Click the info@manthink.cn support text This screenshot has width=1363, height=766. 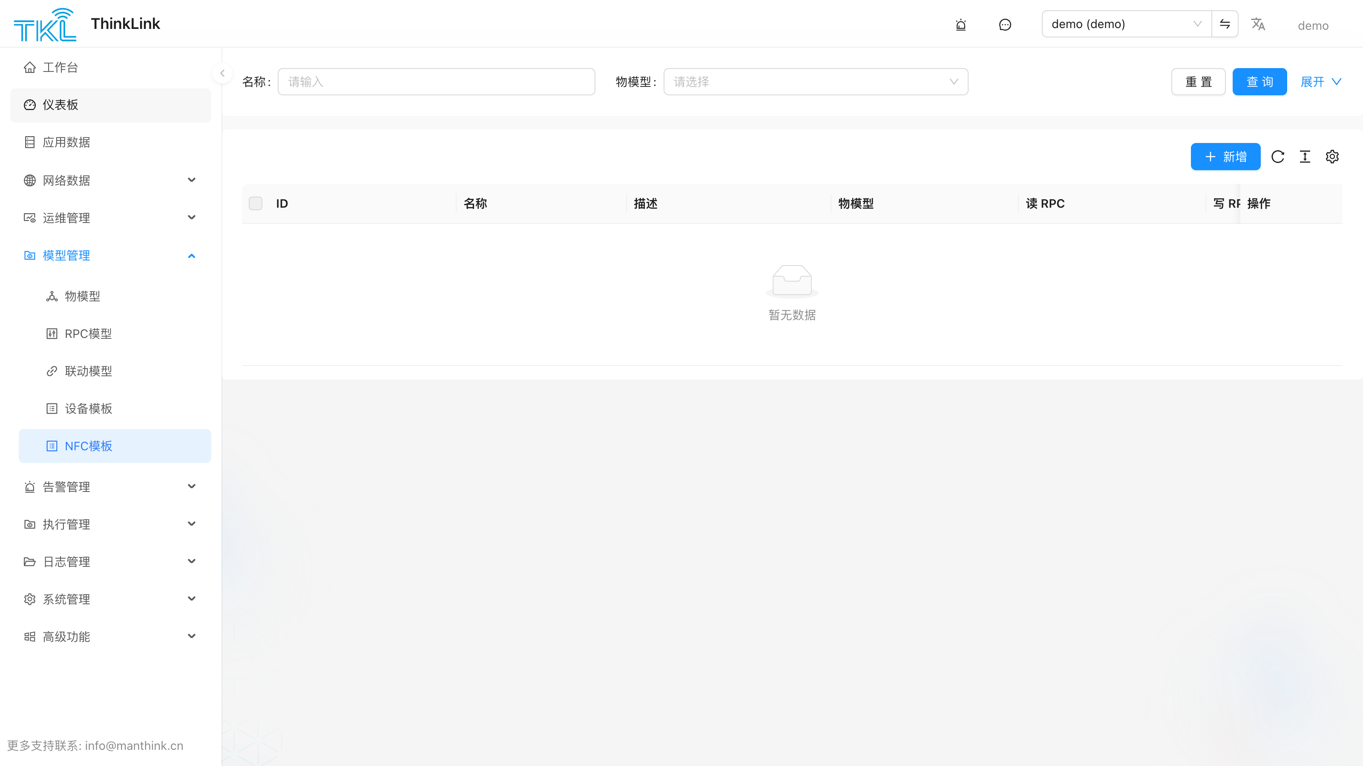coord(134,746)
